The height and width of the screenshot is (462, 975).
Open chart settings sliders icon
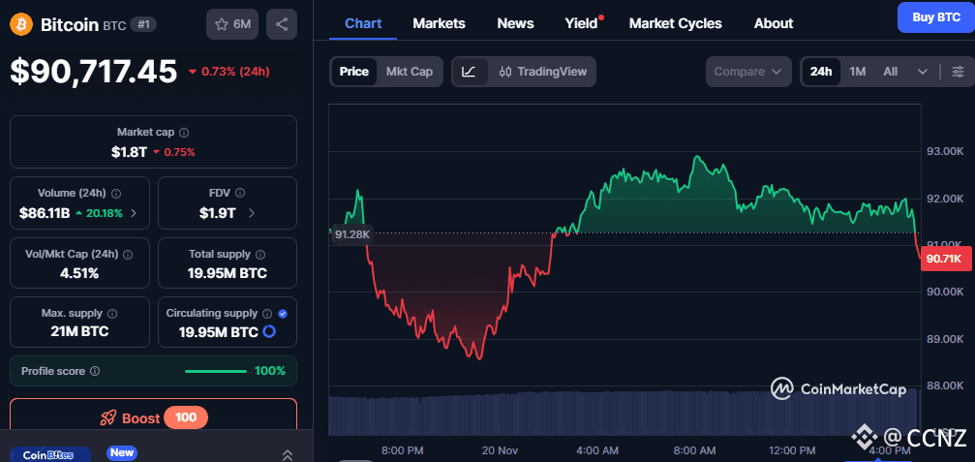958,72
